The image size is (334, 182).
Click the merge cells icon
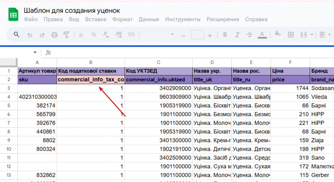(x=304, y=34)
